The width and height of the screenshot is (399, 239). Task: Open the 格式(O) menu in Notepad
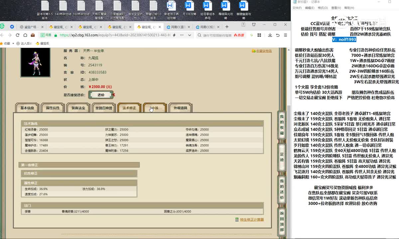(323, 8)
